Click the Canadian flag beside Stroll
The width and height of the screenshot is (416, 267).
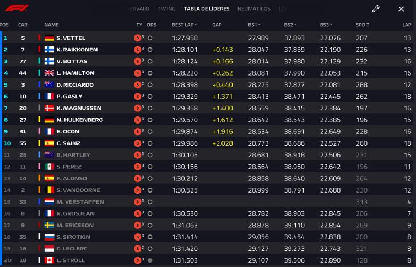49,260
